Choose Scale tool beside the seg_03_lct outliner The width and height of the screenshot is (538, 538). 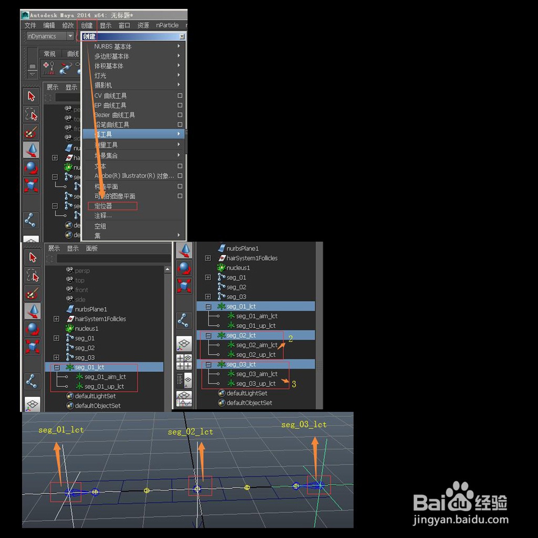[x=184, y=286]
